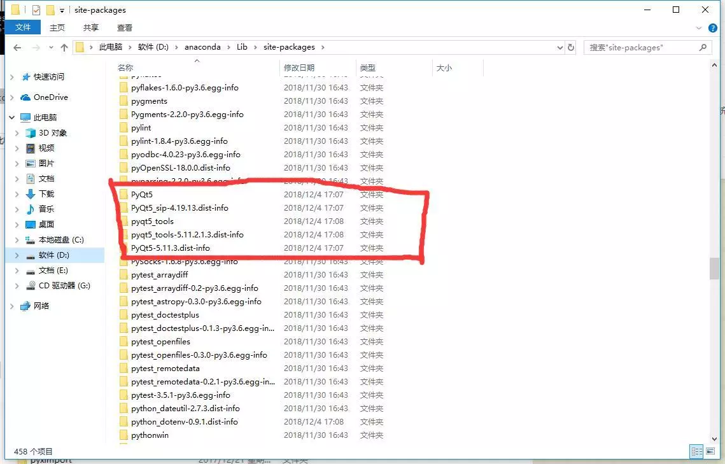Switch to the 查看 ribbon tab
The image size is (725, 464).
pyautogui.click(x=124, y=27)
